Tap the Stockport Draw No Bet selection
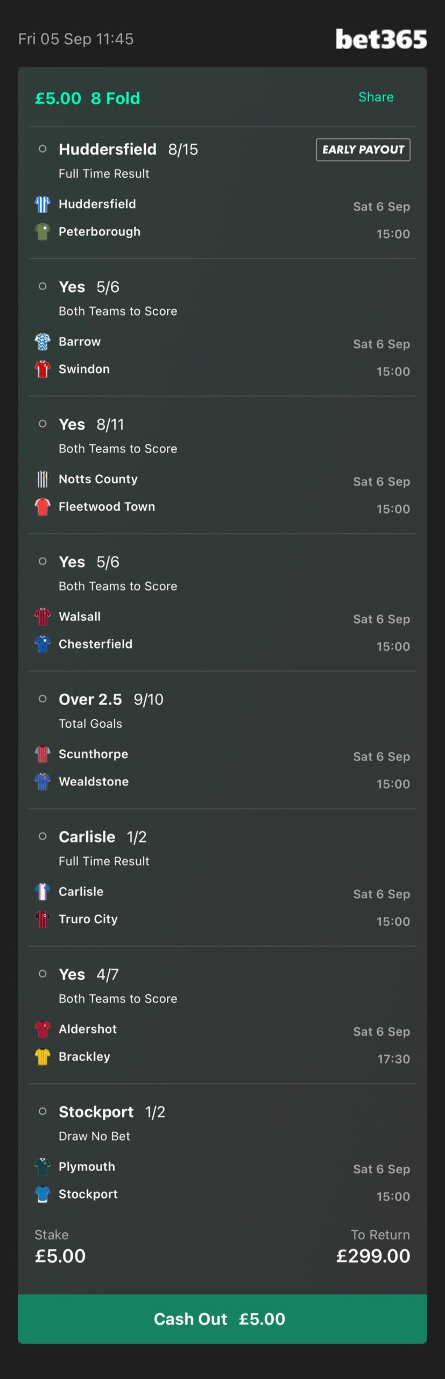The image size is (445, 1379). (x=222, y=1152)
